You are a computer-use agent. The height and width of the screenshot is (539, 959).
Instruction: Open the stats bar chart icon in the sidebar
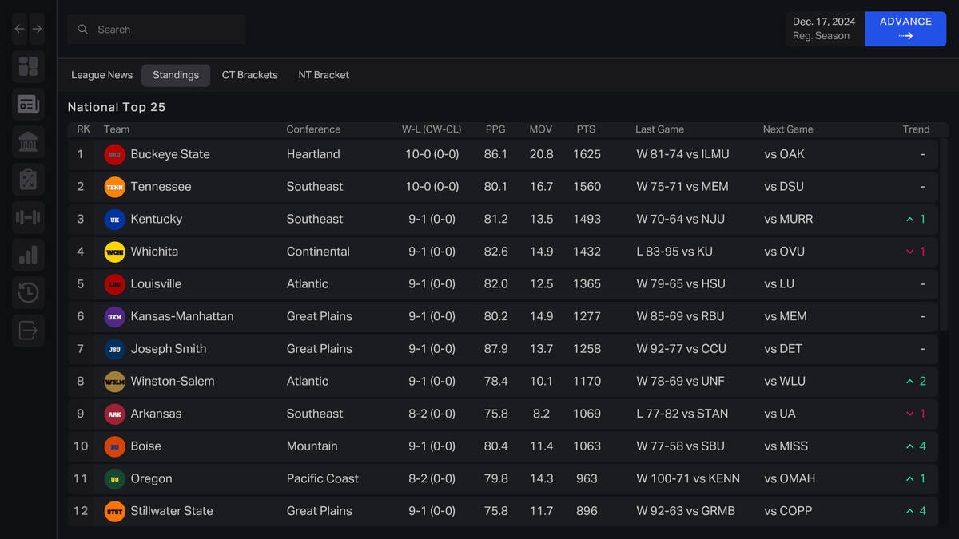click(x=28, y=255)
